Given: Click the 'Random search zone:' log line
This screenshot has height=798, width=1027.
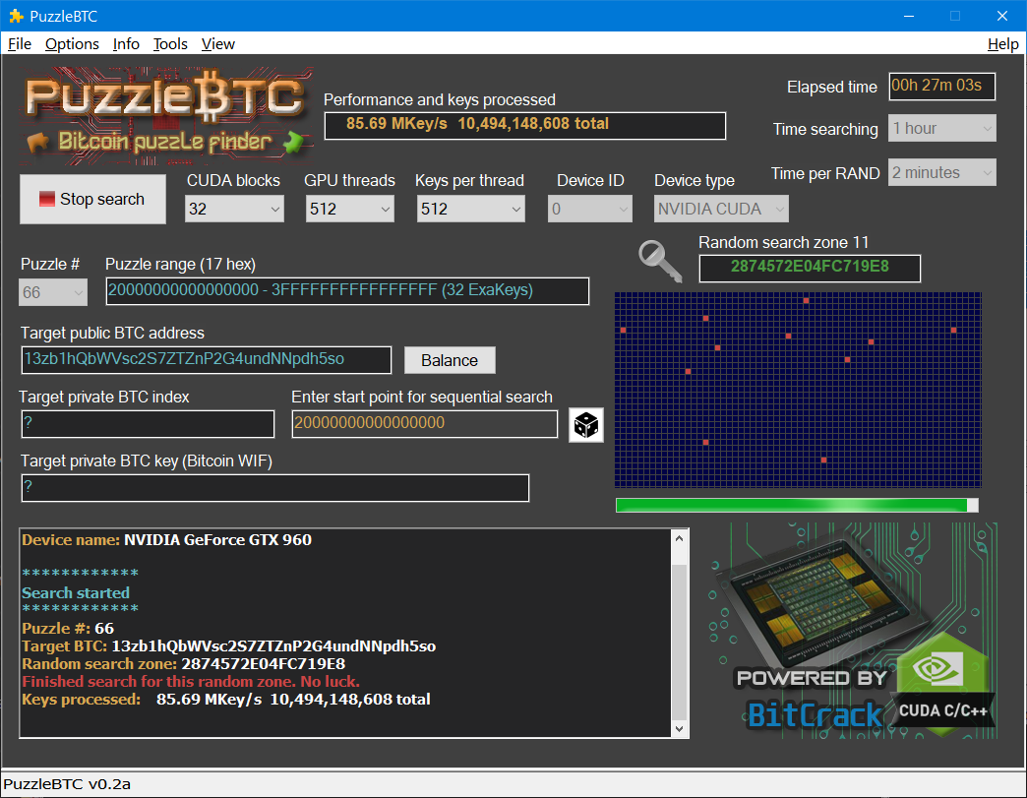Looking at the screenshot, I should 183,664.
